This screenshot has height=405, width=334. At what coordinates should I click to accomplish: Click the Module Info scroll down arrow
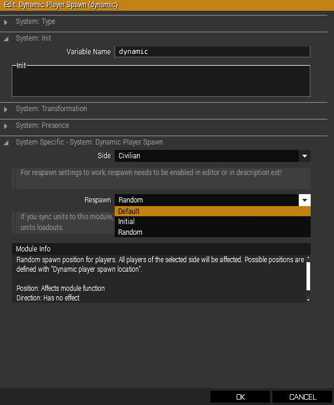coord(308,300)
